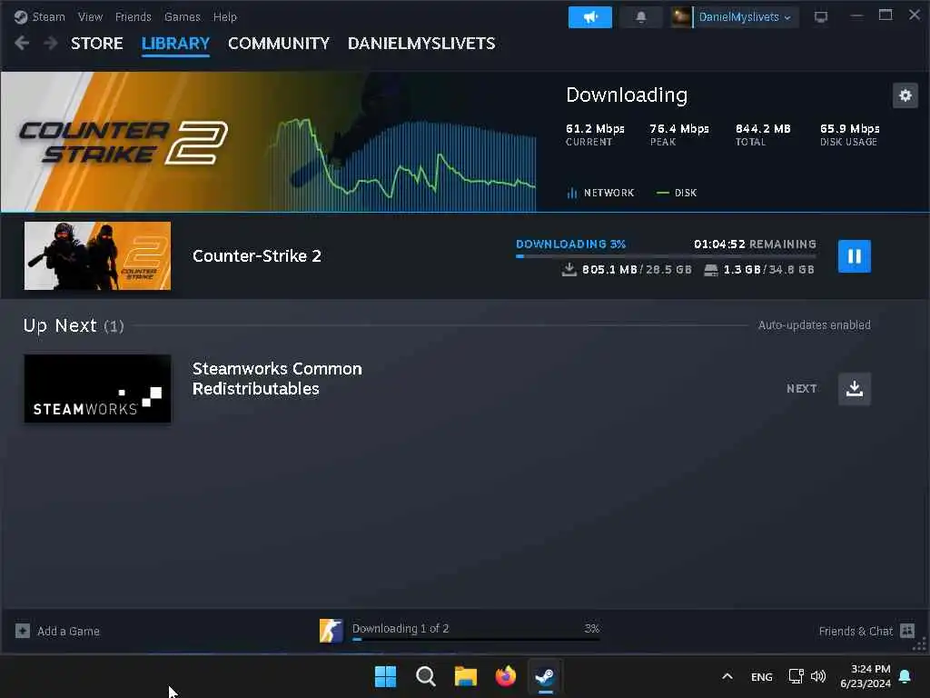Click the ENG language indicator
Viewport: 930px width, 698px height.
762,676
